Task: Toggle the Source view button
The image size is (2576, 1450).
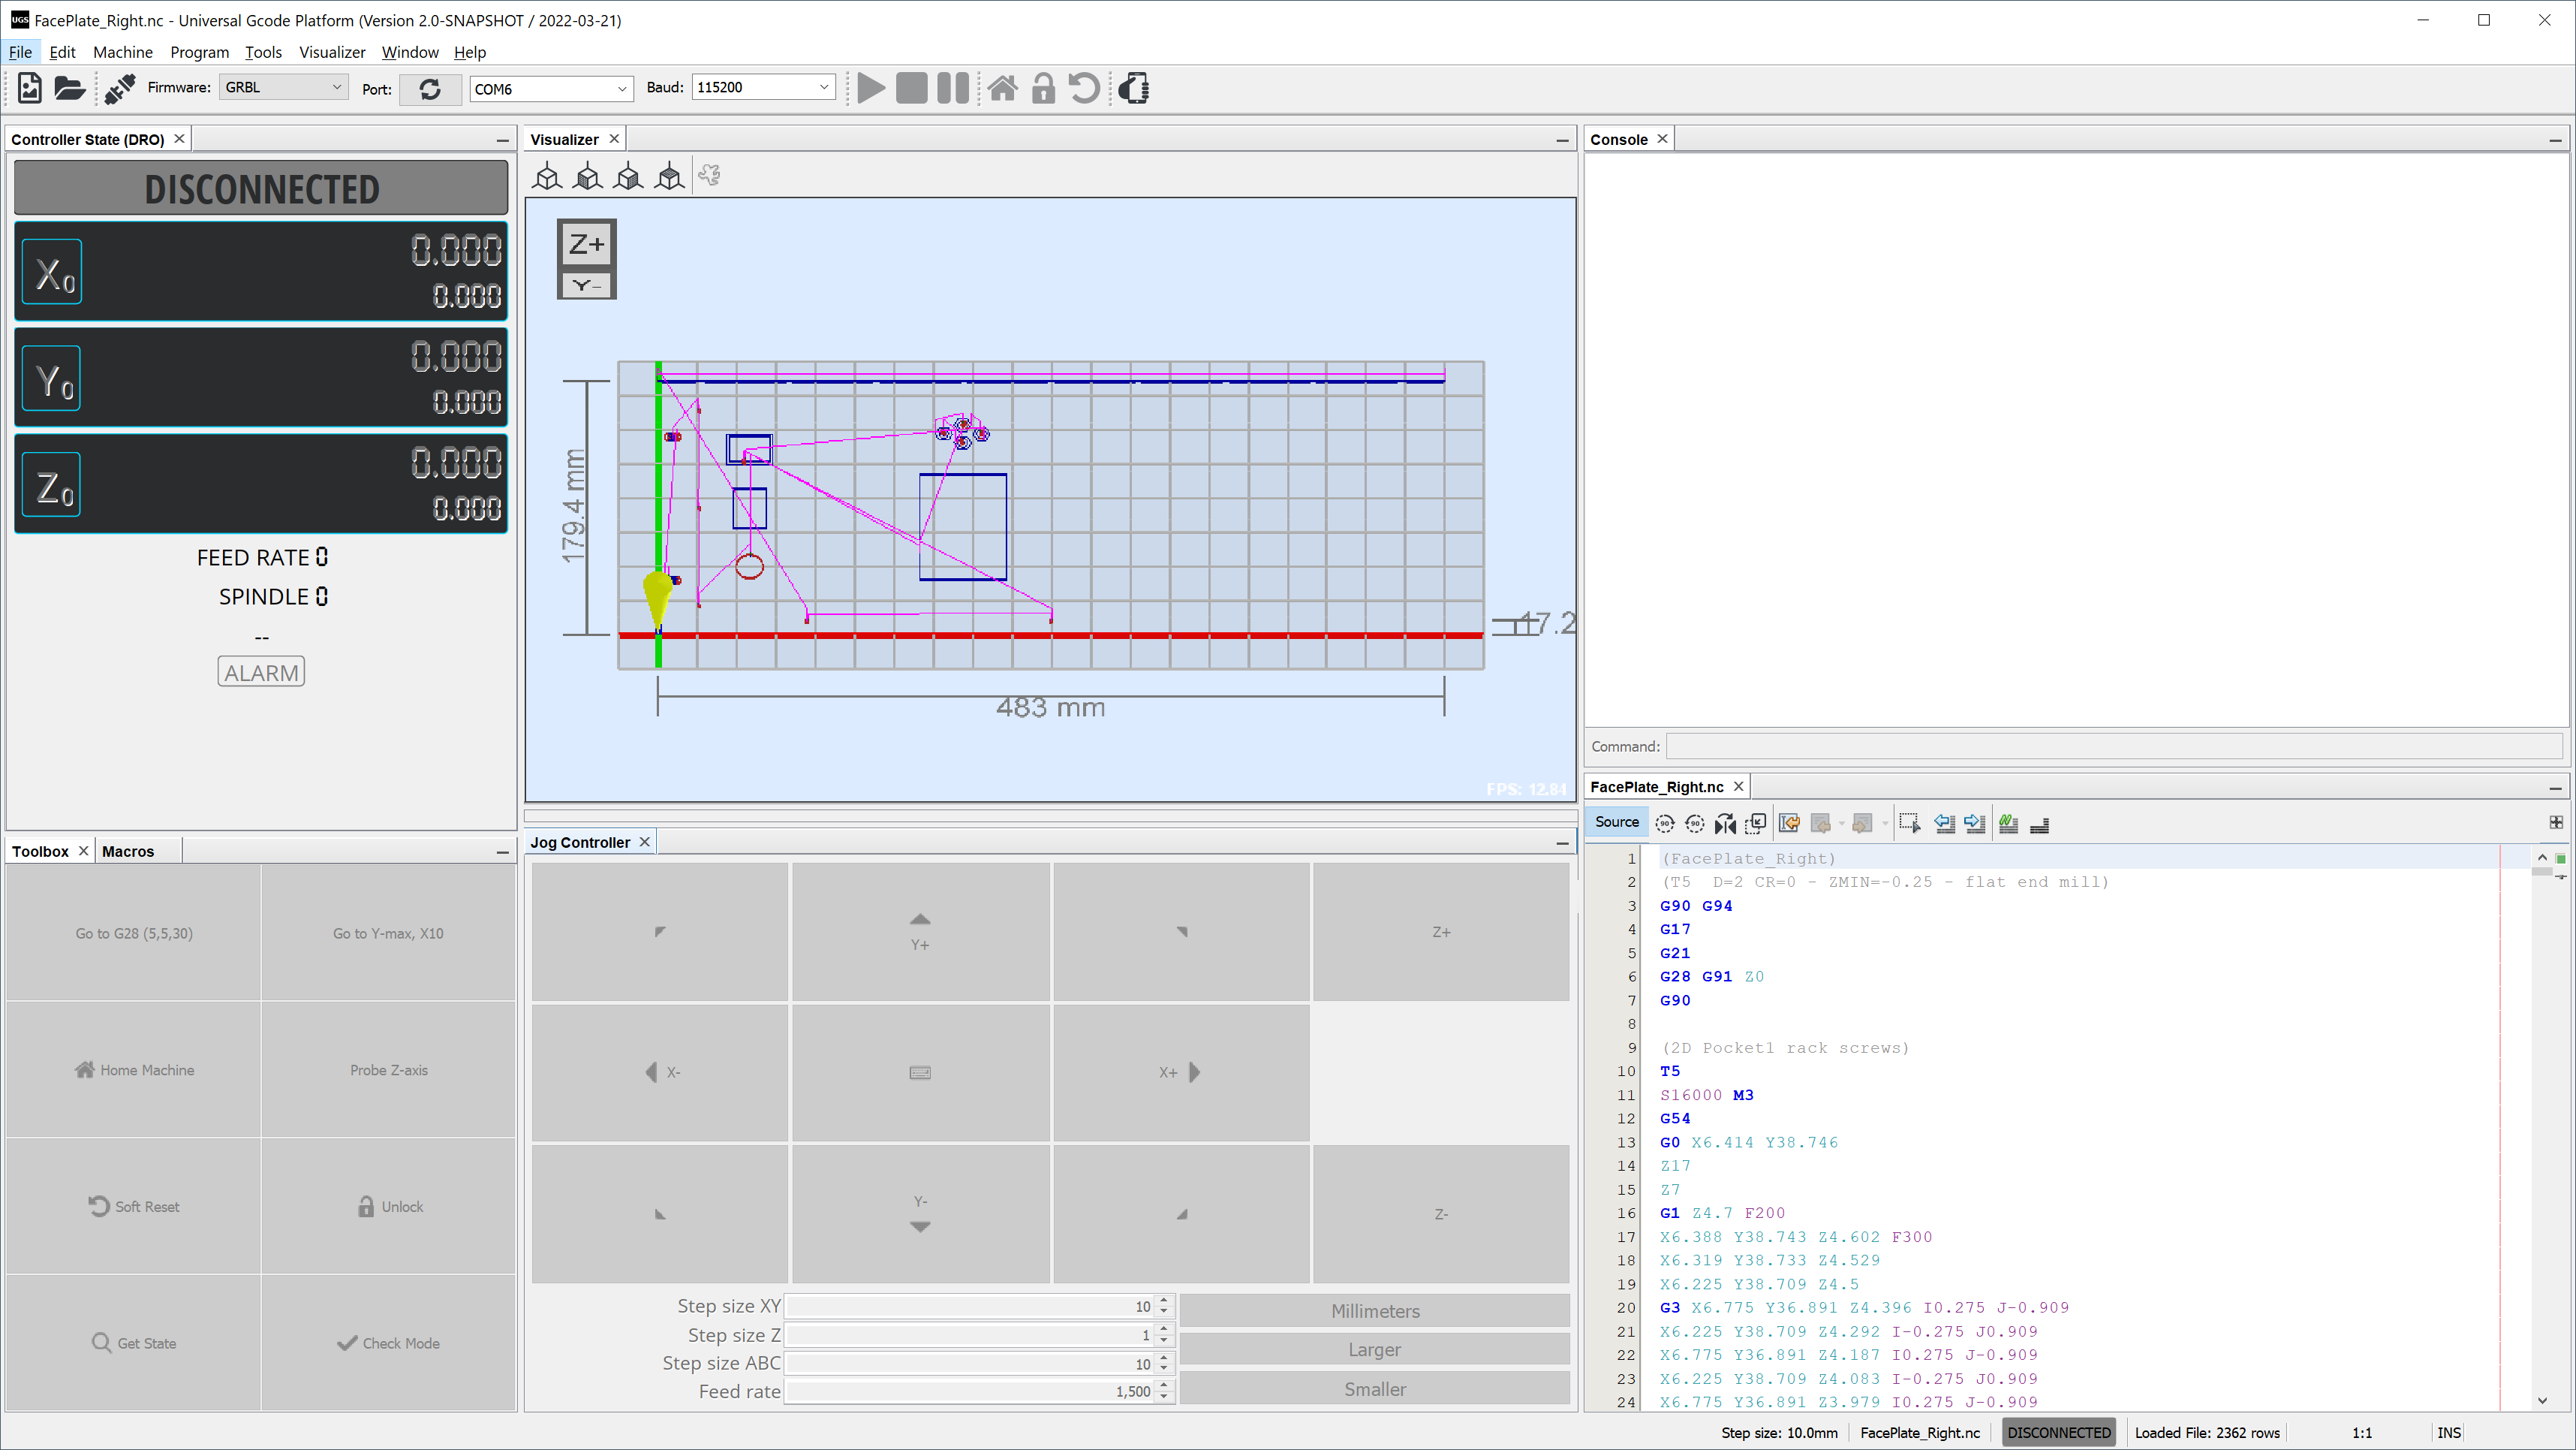Action: coord(1616,822)
